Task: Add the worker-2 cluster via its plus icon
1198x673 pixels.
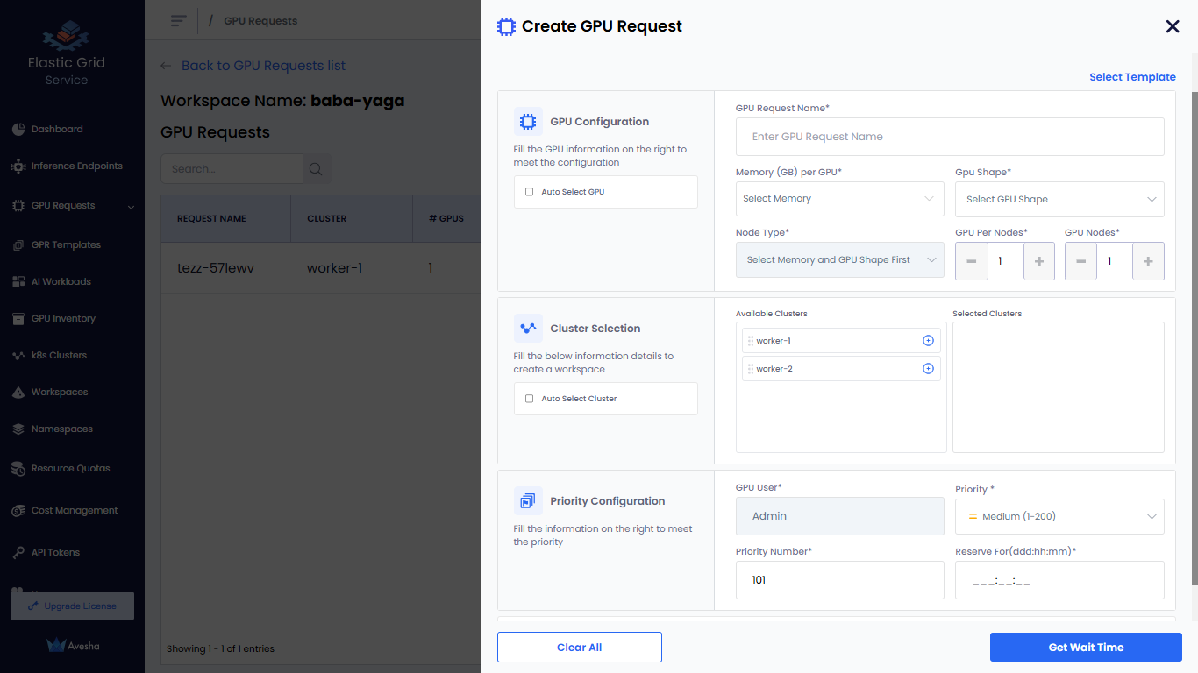Action: (x=928, y=369)
